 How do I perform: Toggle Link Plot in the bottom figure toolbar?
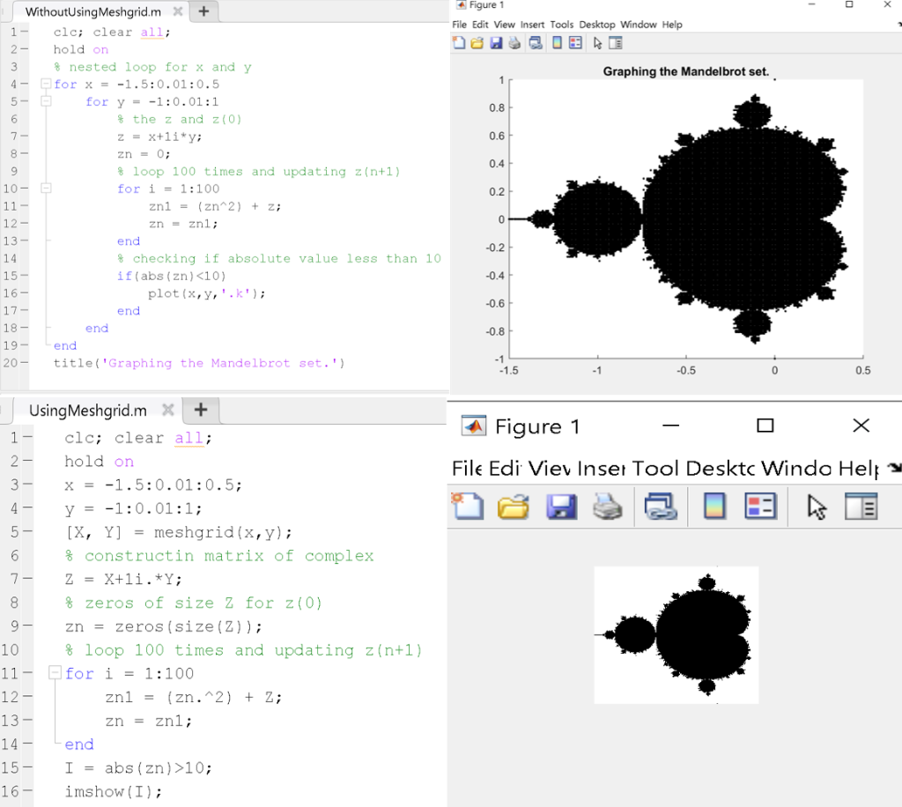(x=662, y=507)
